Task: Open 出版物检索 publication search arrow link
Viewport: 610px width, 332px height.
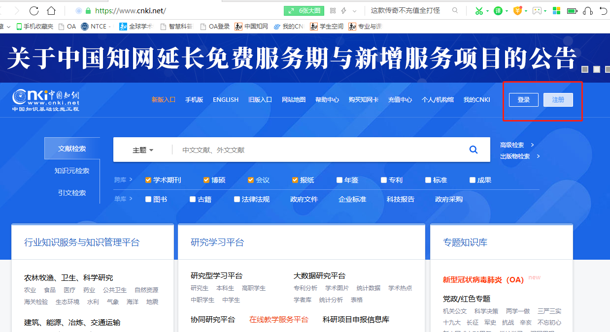Action: [x=520, y=156]
